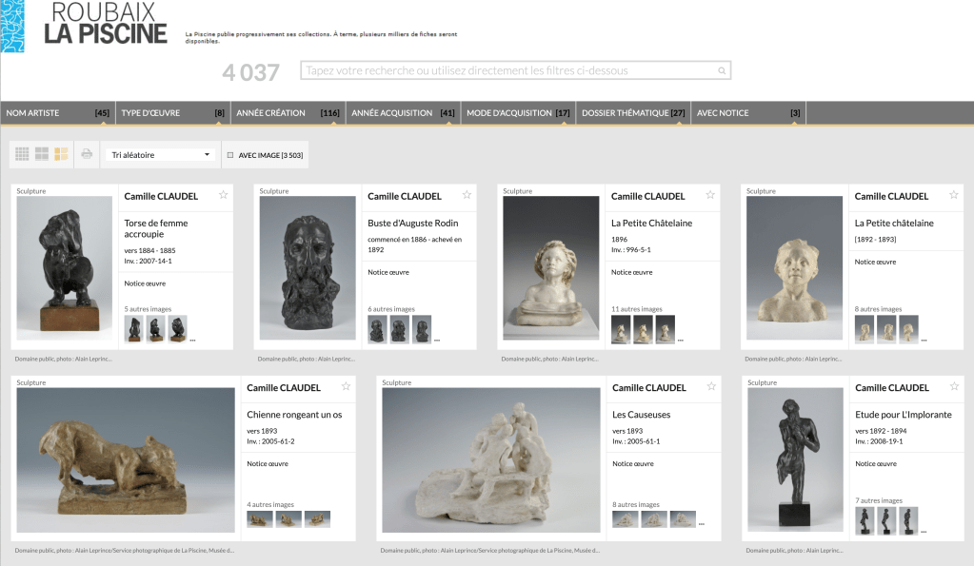Click the search input field
Screen dimensions: 974x566
click(x=509, y=71)
